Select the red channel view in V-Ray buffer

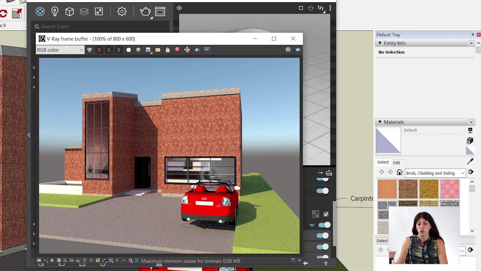(99, 50)
